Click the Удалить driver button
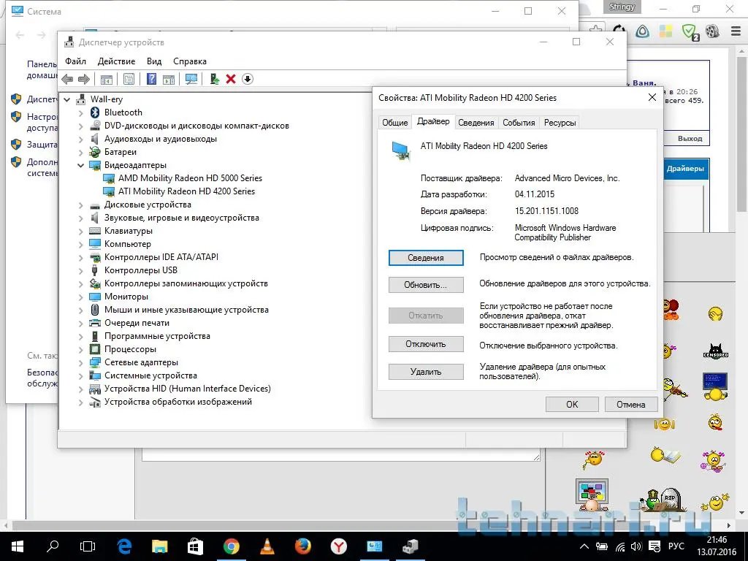 point(426,372)
